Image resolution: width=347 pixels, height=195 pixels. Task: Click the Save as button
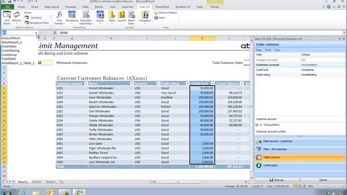[277, 180]
